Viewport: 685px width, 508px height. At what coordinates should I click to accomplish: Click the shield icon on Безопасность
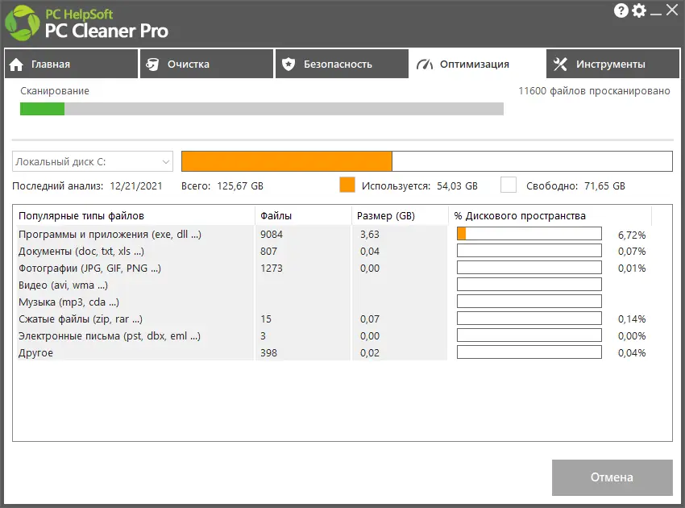[289, 65]
